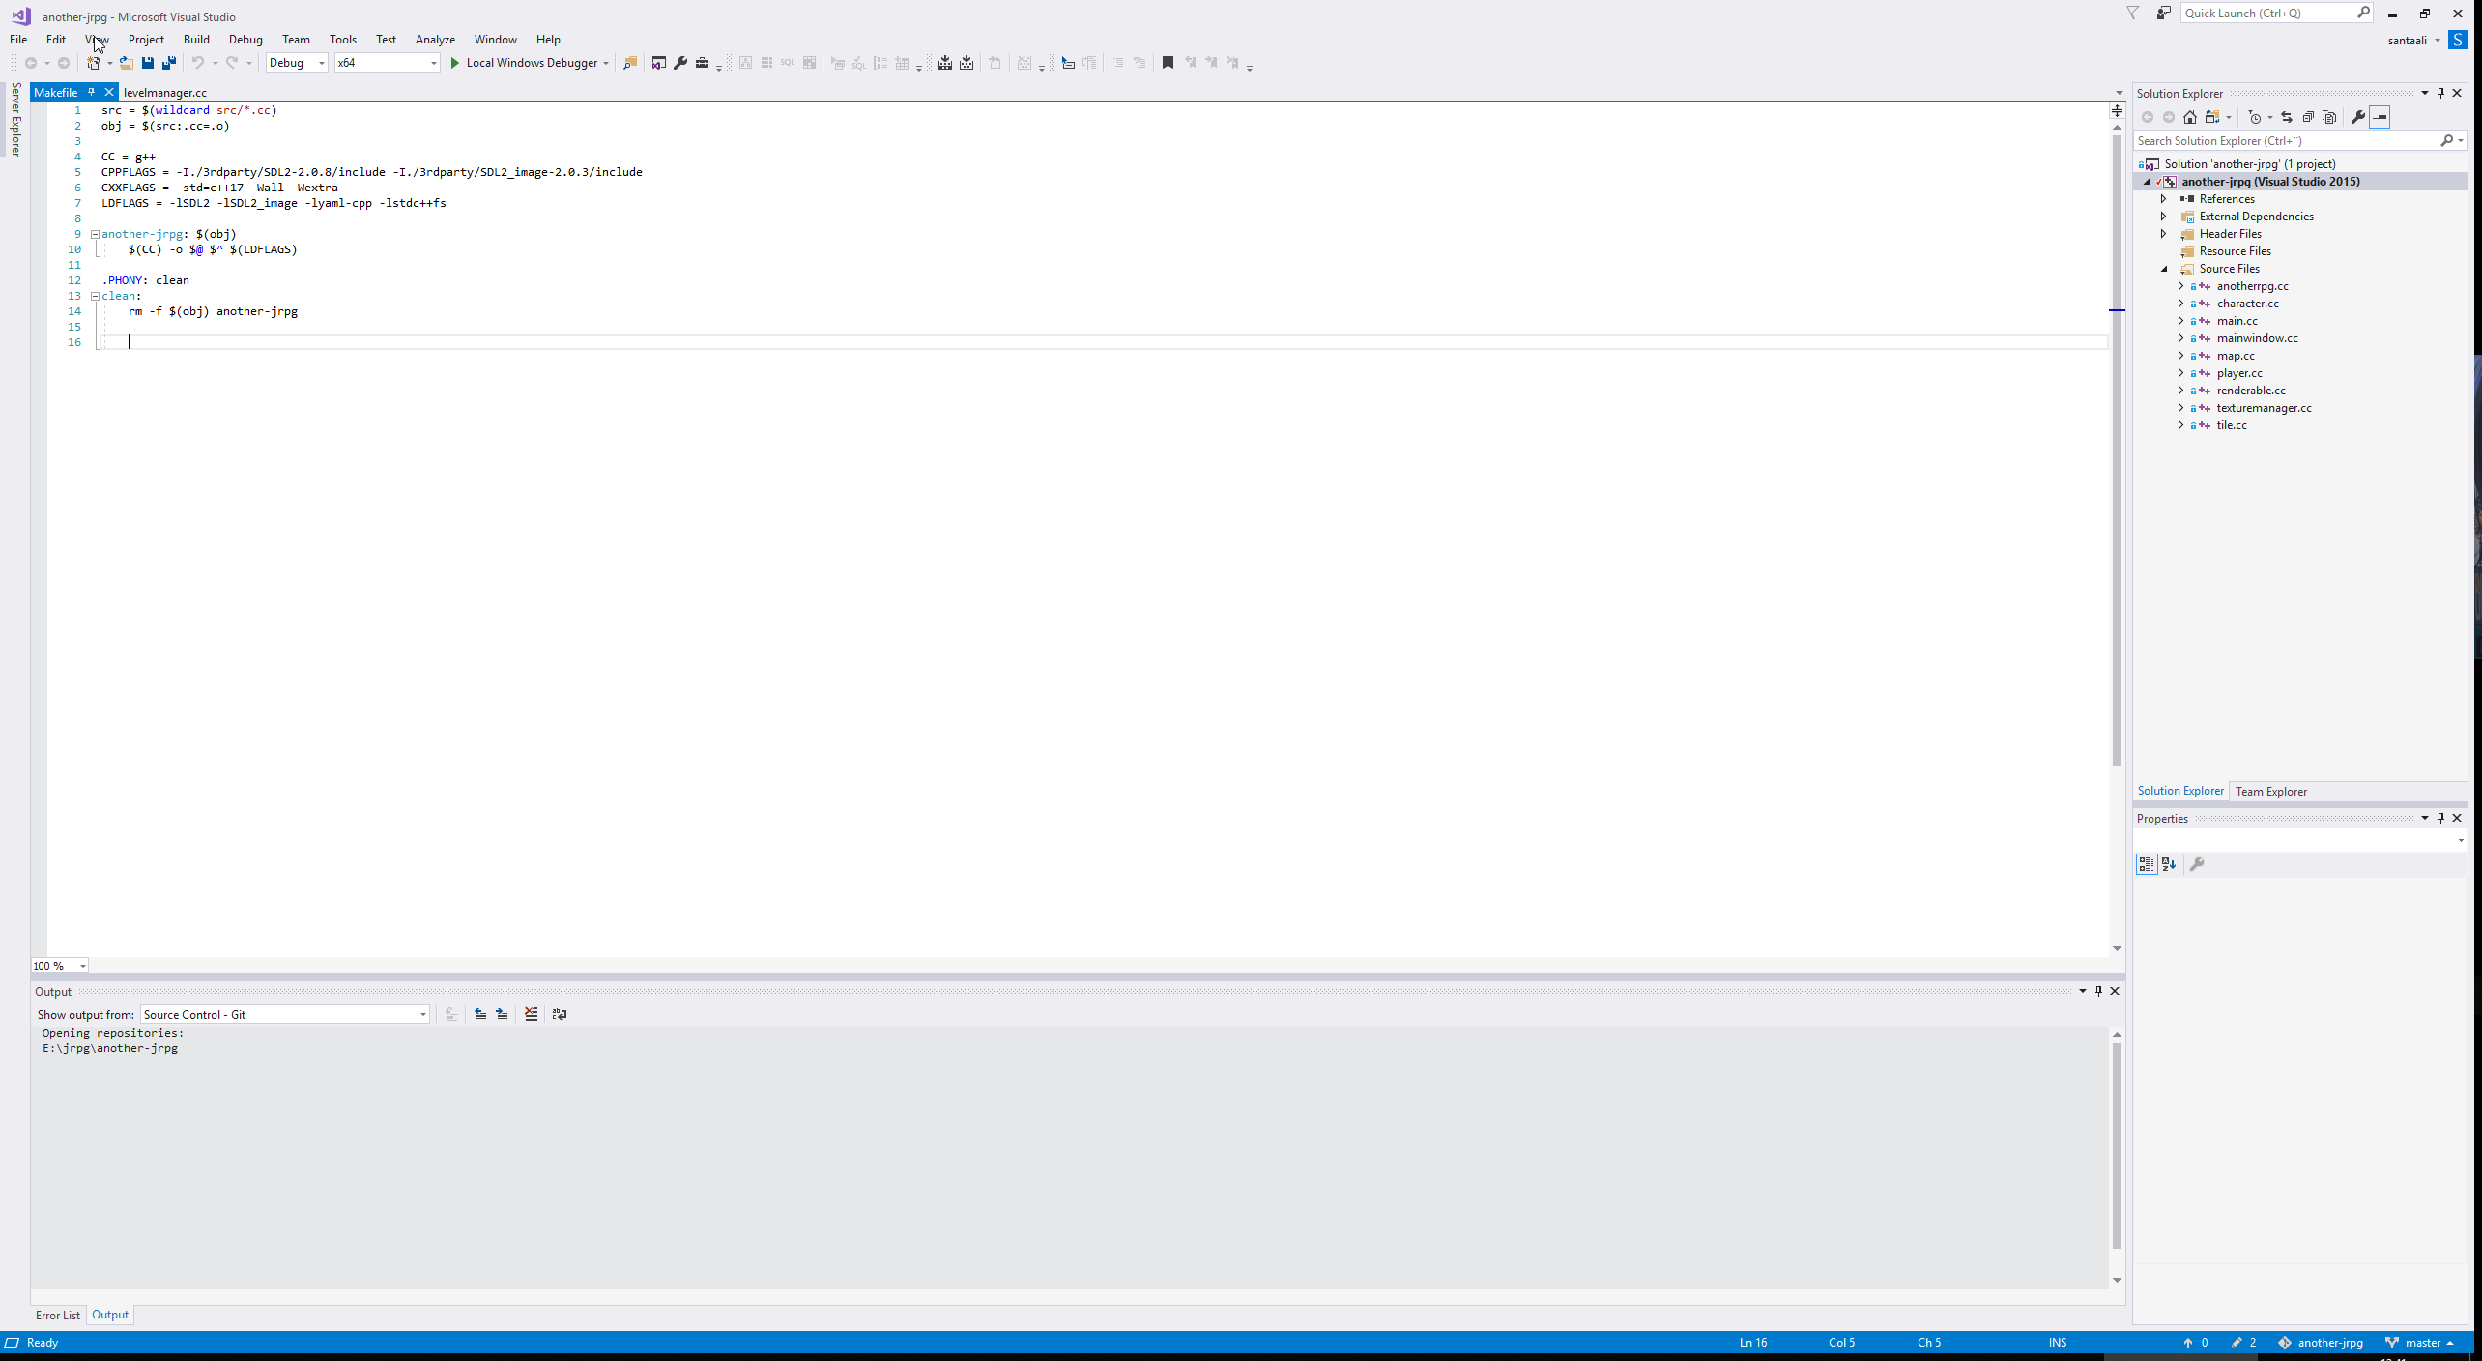Image resolution: width=2482 pixels, height=1361 pixels.
Task: Click Start green arrow for Local Windows Debugger
Action: click(x=455, y=63)
